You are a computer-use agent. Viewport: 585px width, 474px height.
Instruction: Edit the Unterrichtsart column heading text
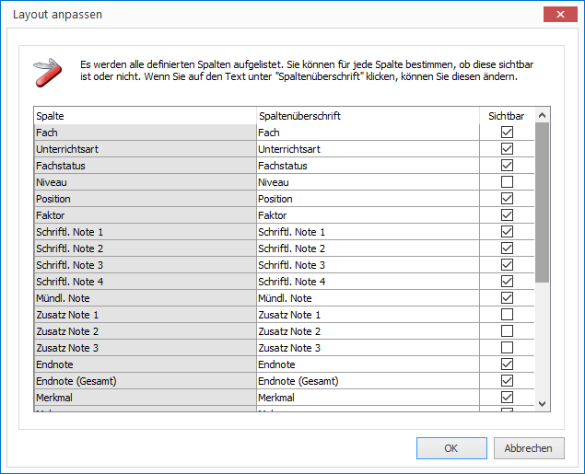click(368, 149)
